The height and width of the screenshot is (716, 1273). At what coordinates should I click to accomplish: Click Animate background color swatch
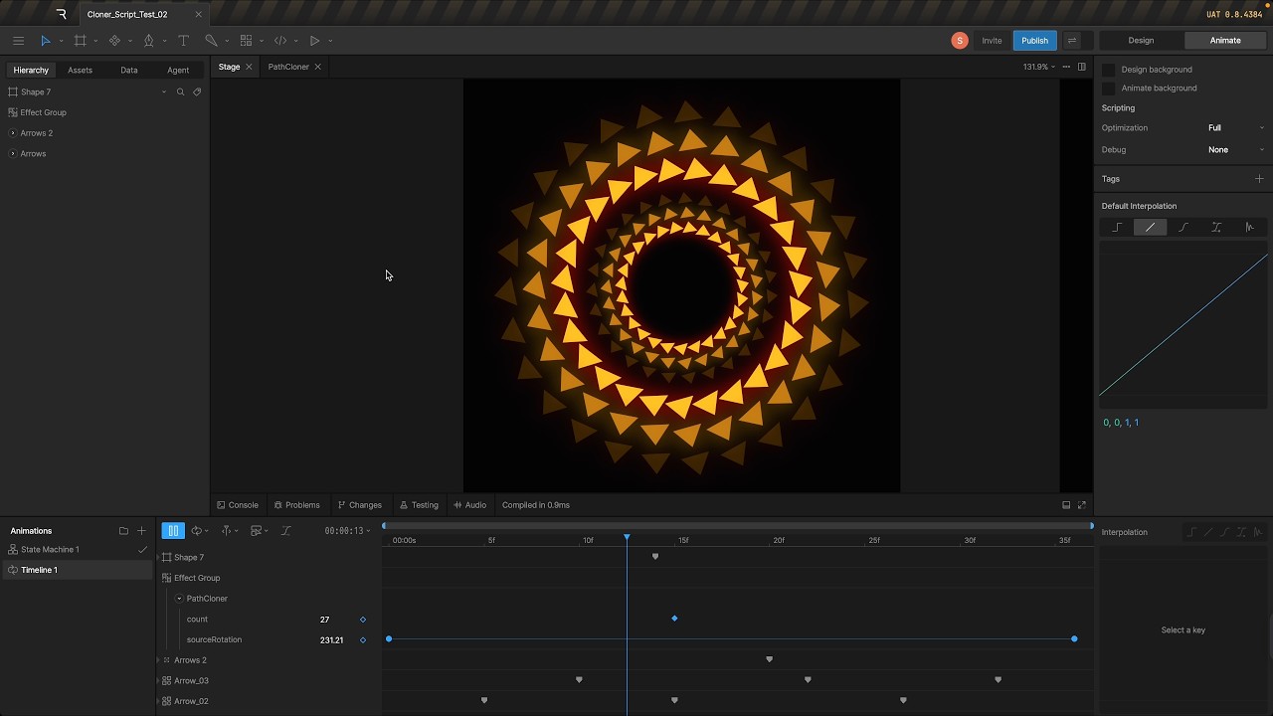pos(1108,89)
